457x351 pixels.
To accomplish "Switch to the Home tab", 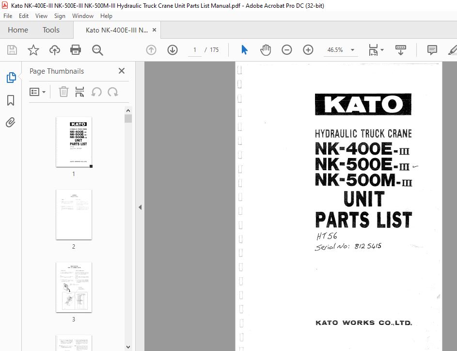I will tap(18, 30).
